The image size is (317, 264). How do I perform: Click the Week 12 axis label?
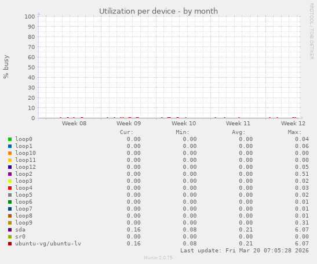[x=293, y=123]
